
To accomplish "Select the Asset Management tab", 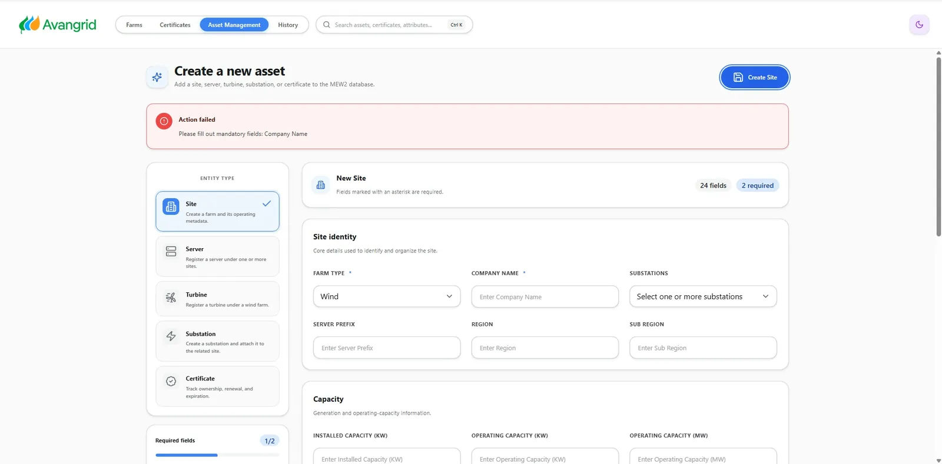I will click(234, 25).
